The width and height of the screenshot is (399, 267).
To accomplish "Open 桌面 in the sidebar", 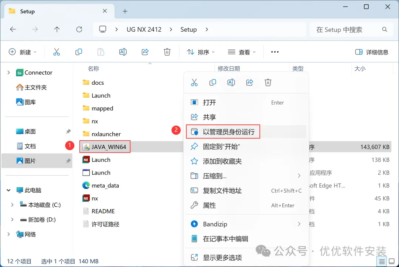I will pyautogui.click(x=26, y=131).
